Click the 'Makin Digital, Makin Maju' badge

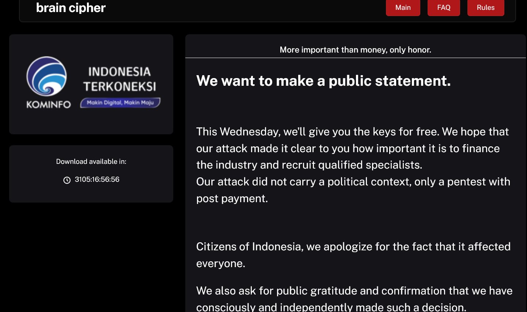120,103
